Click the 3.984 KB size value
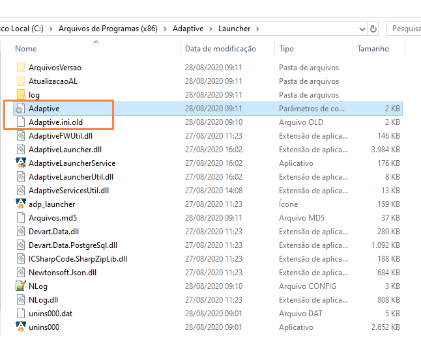Screen dimensions: 421x341 [386, 150]
